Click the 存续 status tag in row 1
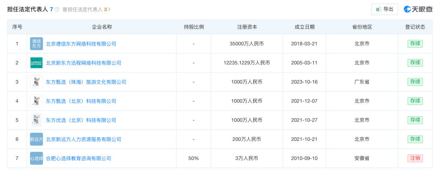This screenshot has height=175, width=439. 415,44
